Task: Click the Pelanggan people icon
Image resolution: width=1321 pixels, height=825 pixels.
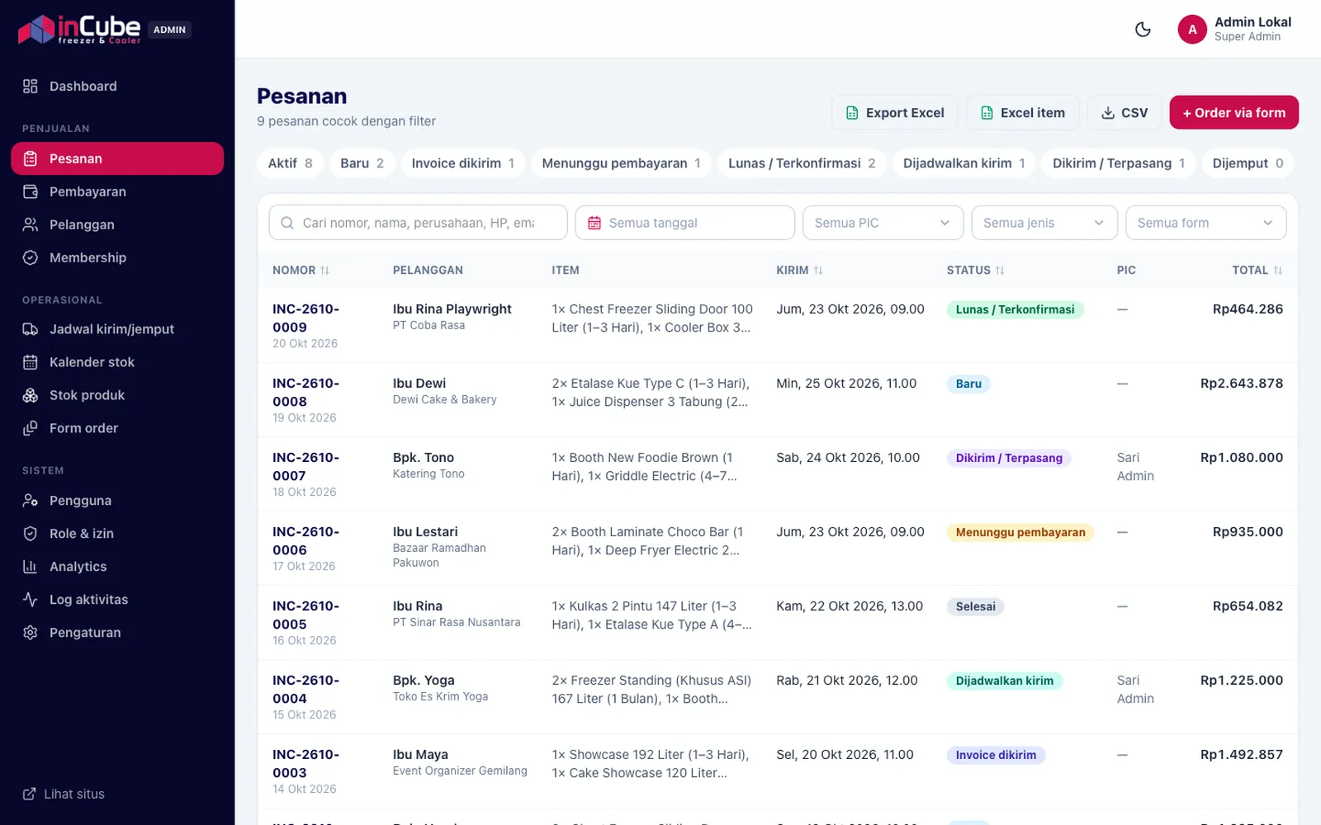Action: (31, 224)
